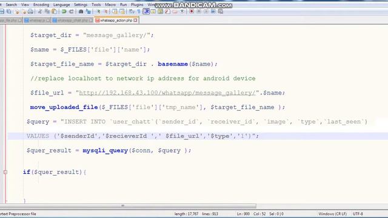Switch to the whatsapp.js tab
Image resolution: width=388 pixels, height=218 pixels.
(37, 20)
